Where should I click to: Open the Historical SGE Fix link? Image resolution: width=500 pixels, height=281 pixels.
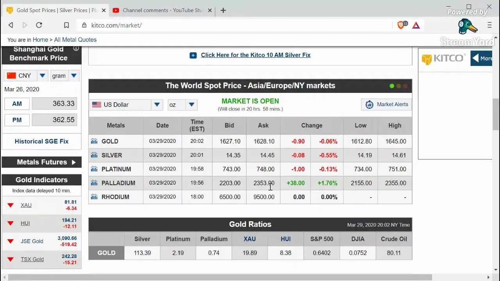(41, 141)
